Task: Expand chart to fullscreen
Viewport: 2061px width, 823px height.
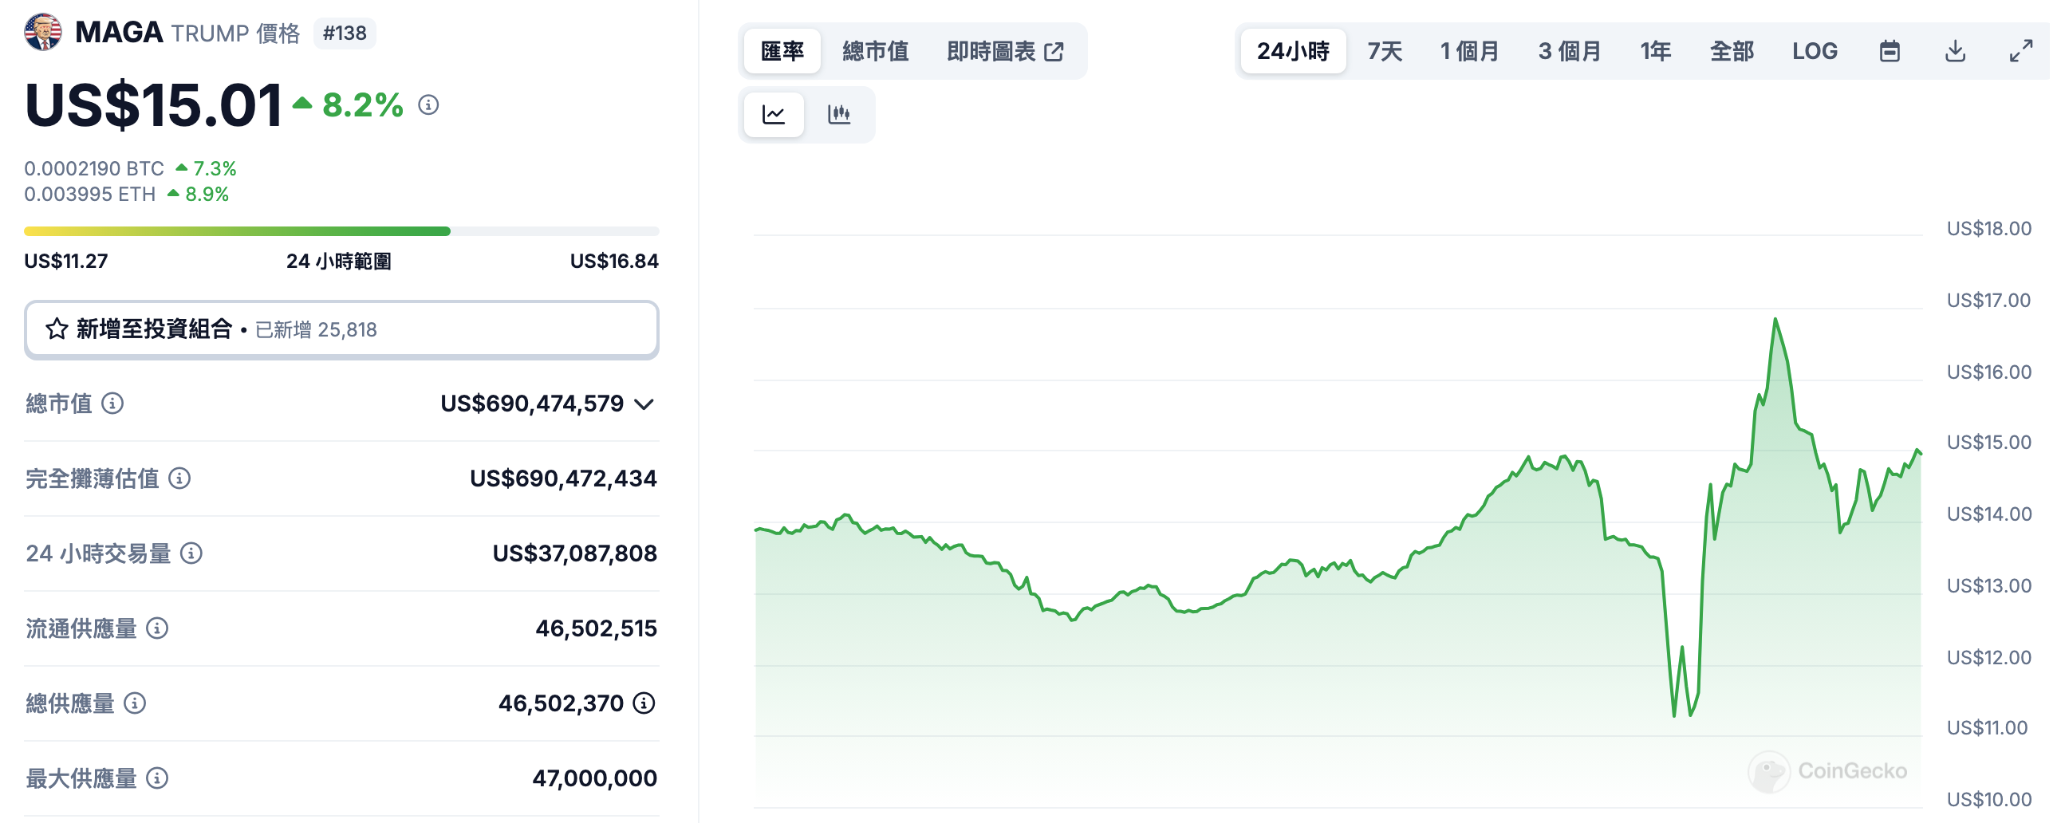Action: click(2021, 51)
